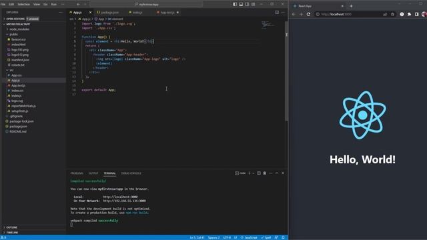Kill terminal with the trash icon
The height and width of the screenshot is (240, 427).
264,173
